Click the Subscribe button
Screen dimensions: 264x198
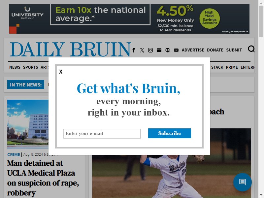(170, 133)
